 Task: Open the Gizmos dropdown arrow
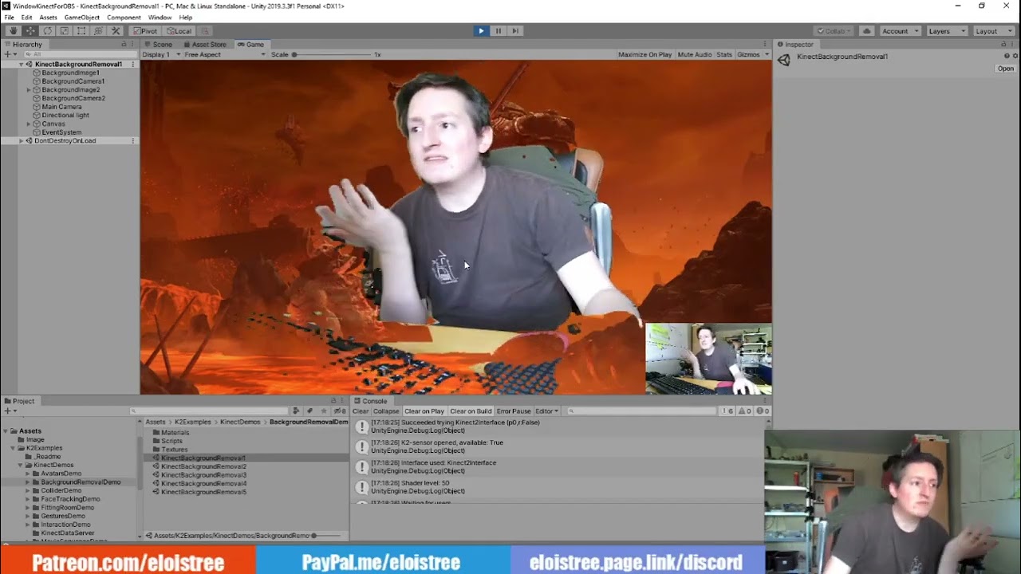click(767, 54)
